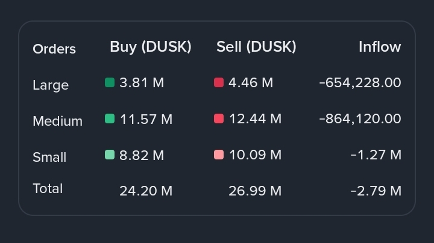Click the Total row label
Image resolution: width=434 pixels, height=243 pixels.
pos(48,188)
